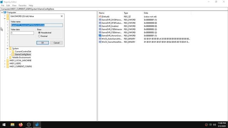
Task: Open the Favorites menu
Action: (22, 5)
